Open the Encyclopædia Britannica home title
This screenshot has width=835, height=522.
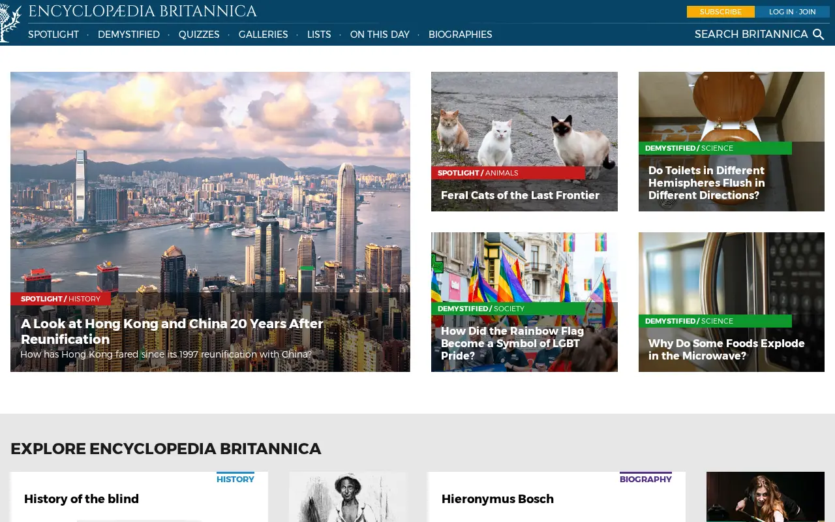click(142, 11)
